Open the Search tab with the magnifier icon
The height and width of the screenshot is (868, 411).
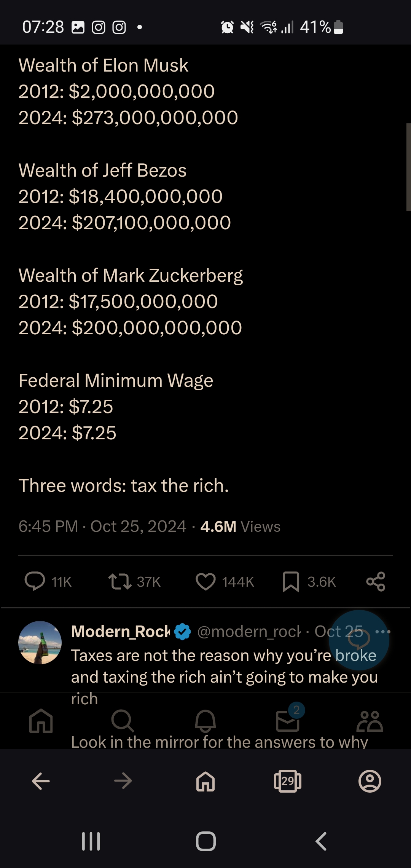coord(123,721)
